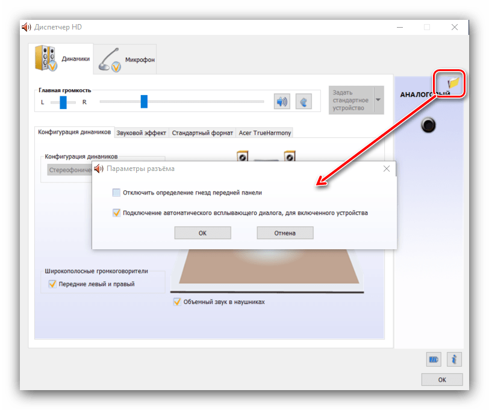This screenshot has height=410, width=489.
Task: Click the right speaker in the preview
Action: tap(290, 158)
